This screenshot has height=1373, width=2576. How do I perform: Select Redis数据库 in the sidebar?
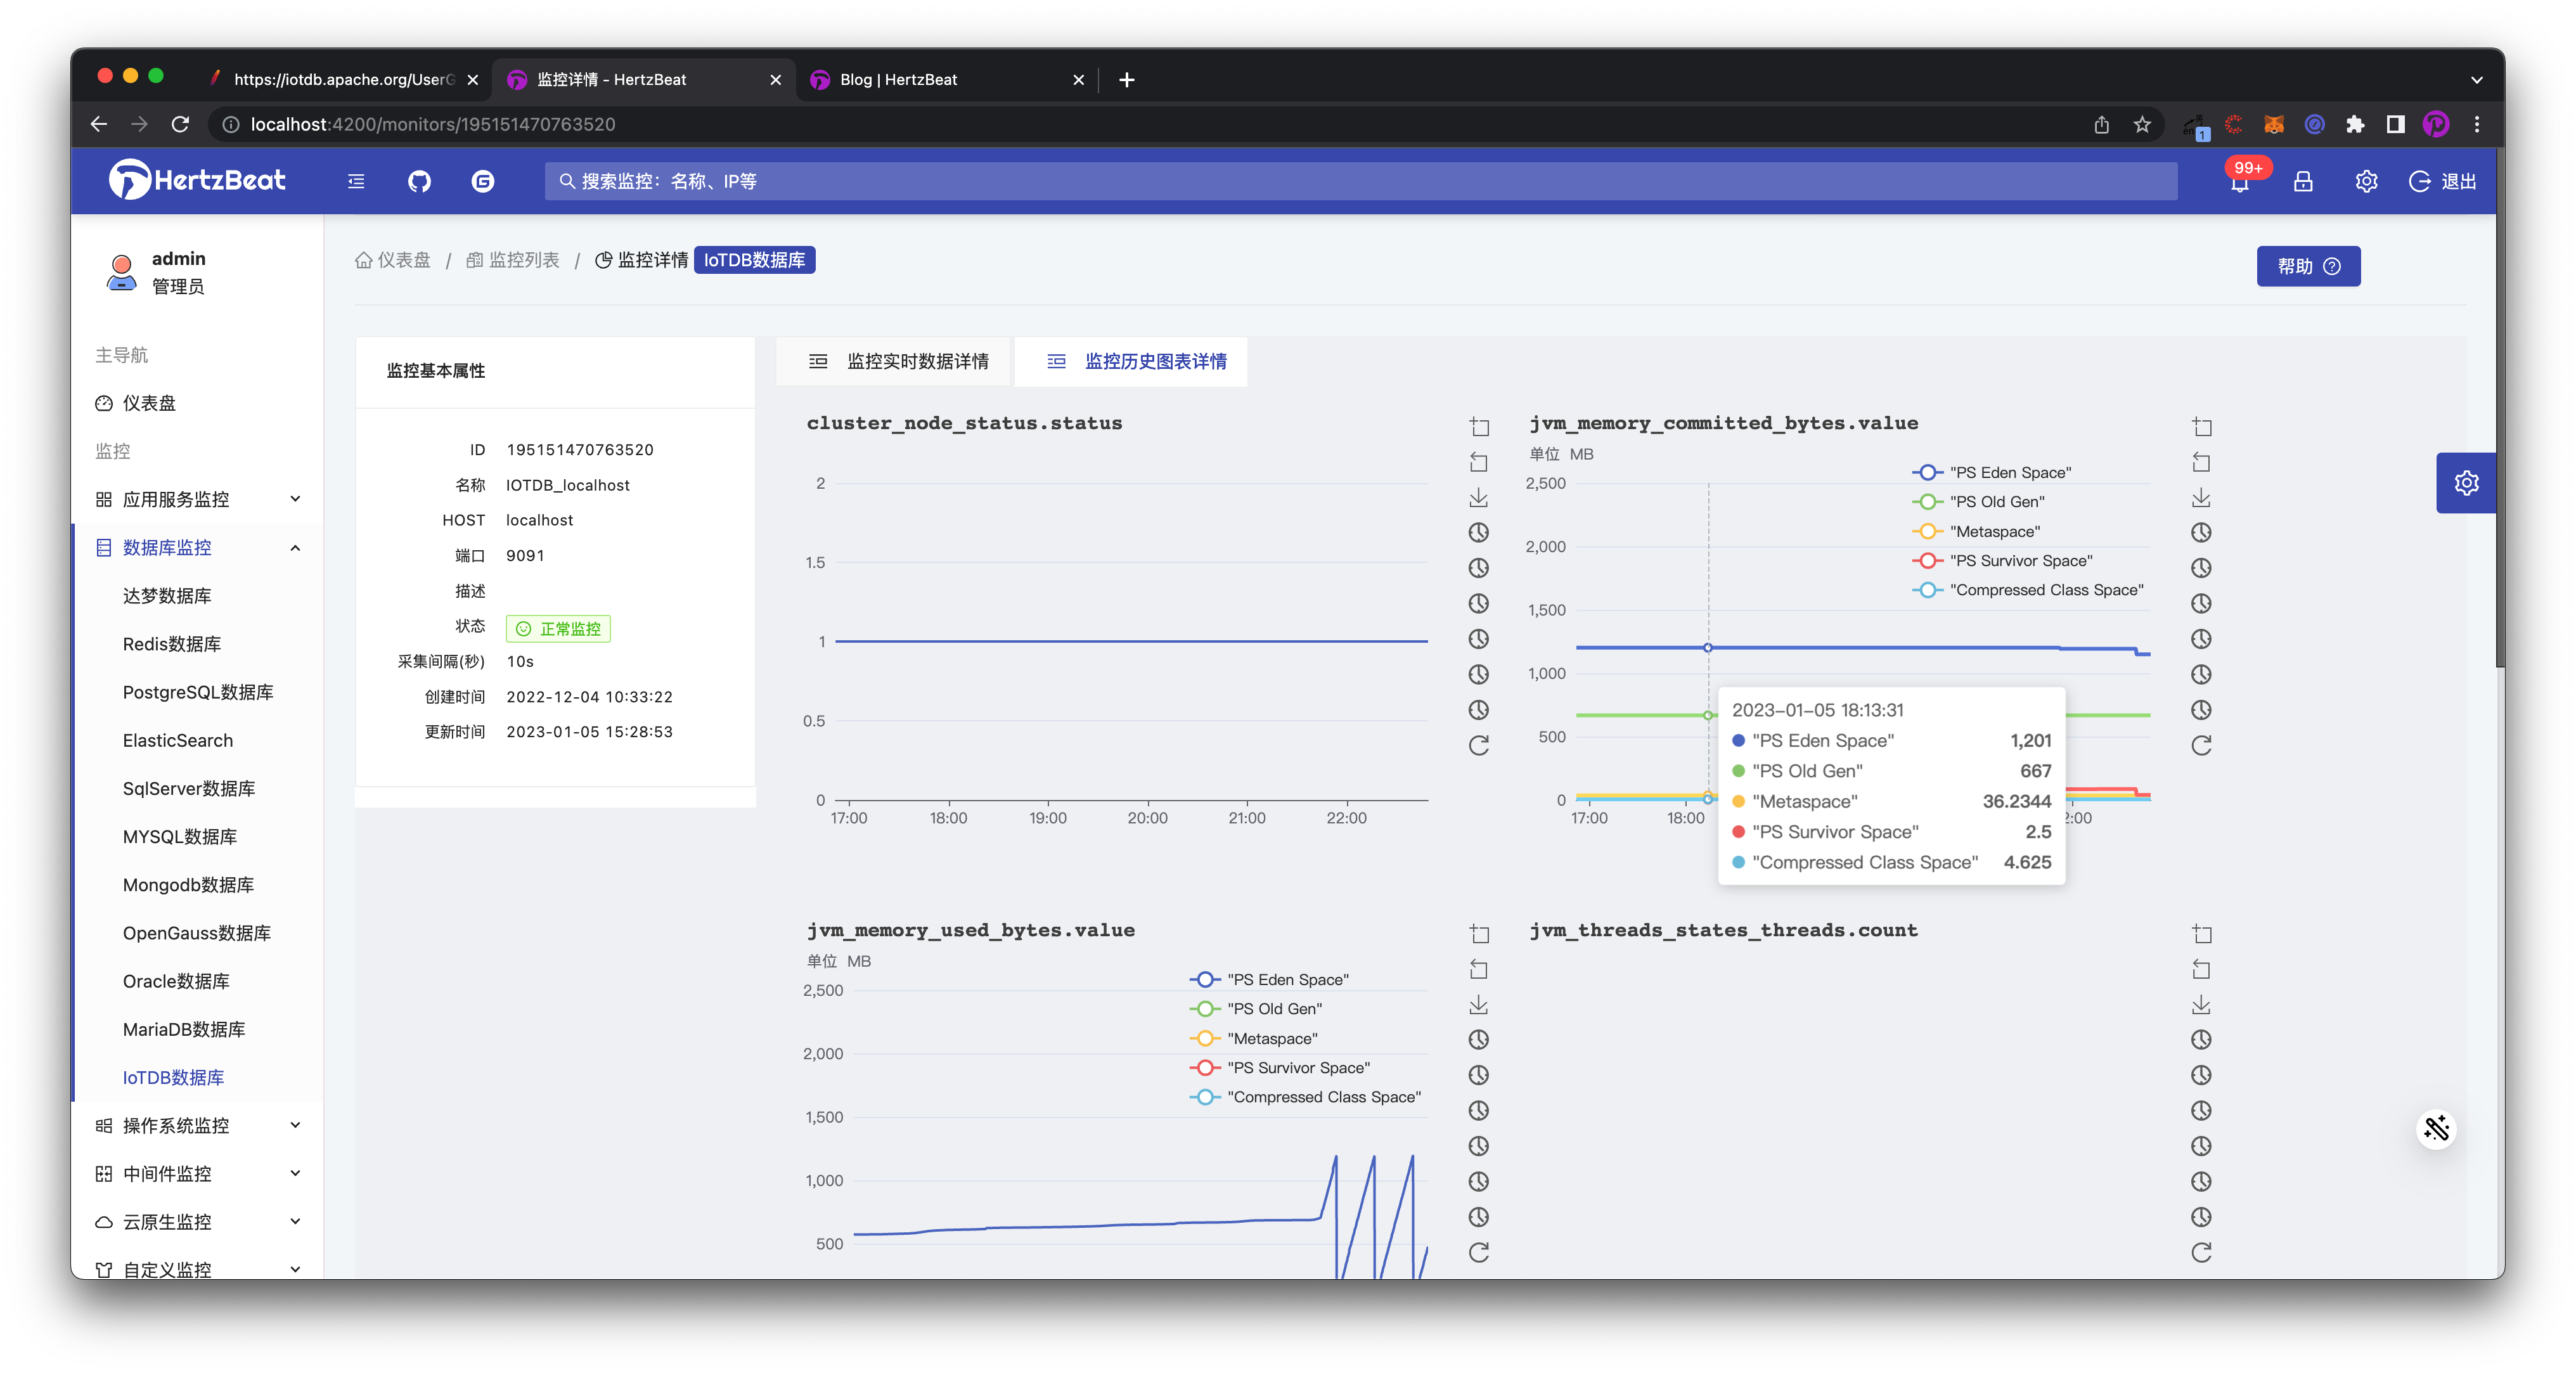[172, 644]
